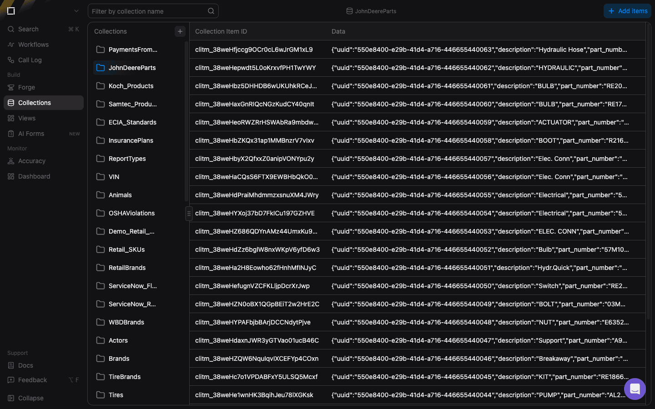Open the Dashboard page
Image resolution: width=655 pixels, height=409 pixels.
coord(34,176)
